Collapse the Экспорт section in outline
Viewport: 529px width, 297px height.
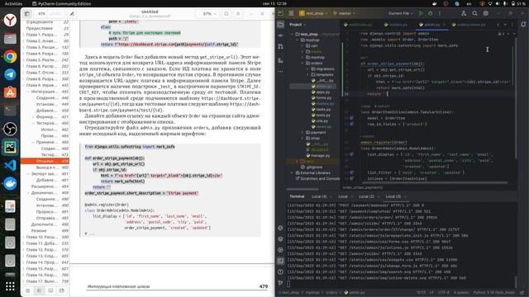pos(28,174)
